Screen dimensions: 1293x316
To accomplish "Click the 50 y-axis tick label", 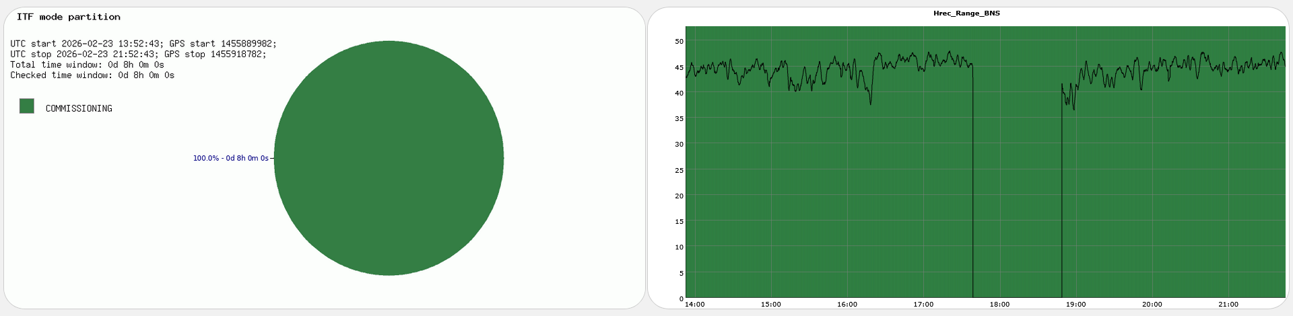I will pyautogui.click(x=679, y=42).
